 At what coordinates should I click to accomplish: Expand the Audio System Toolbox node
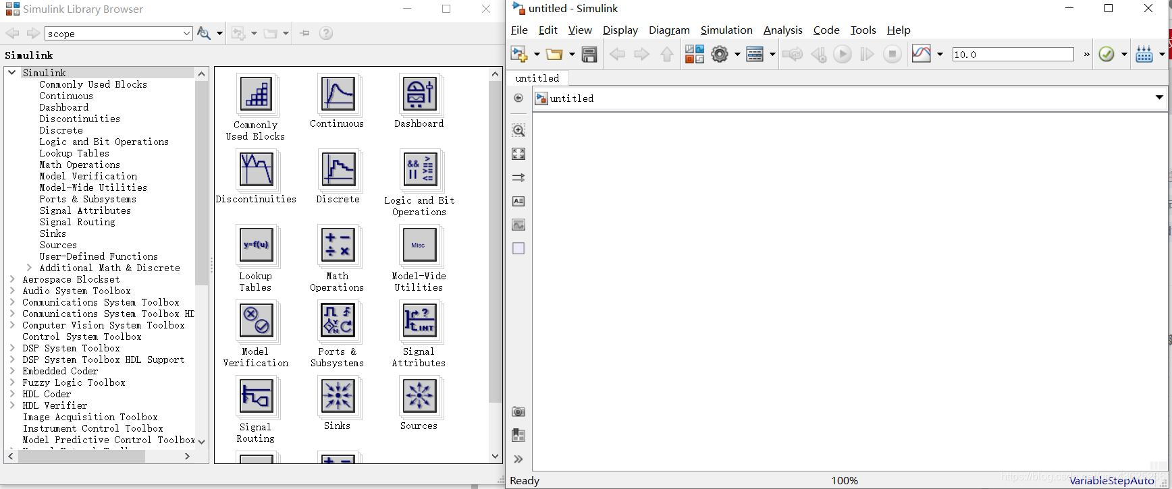[x=12, y=291]
